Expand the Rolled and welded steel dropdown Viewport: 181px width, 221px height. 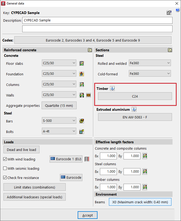pos(149,63)
